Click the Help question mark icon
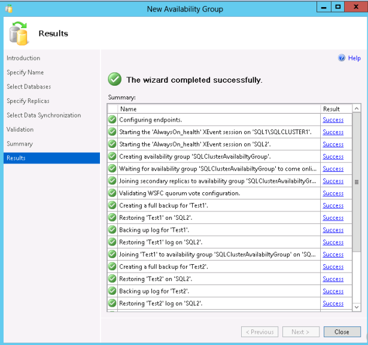This screenshot has height=345, width=368. [342, 58]
